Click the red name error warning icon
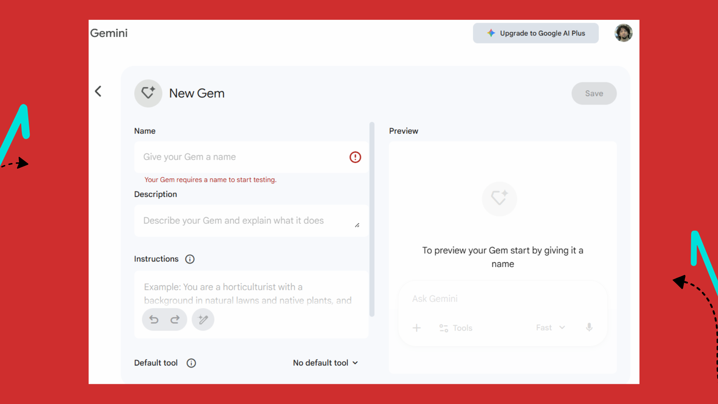This screenshot has height=404, width=718. click(x=355, y=157)
